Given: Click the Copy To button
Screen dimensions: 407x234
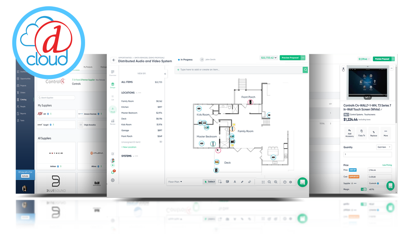Looking at the screenshot, I should pyautogui.click(x=361, y=133).
